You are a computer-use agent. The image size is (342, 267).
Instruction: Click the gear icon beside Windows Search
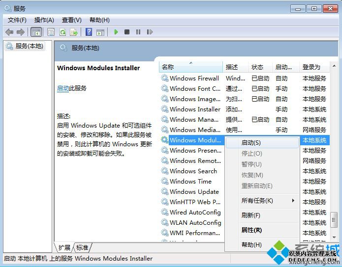point(165,171)
